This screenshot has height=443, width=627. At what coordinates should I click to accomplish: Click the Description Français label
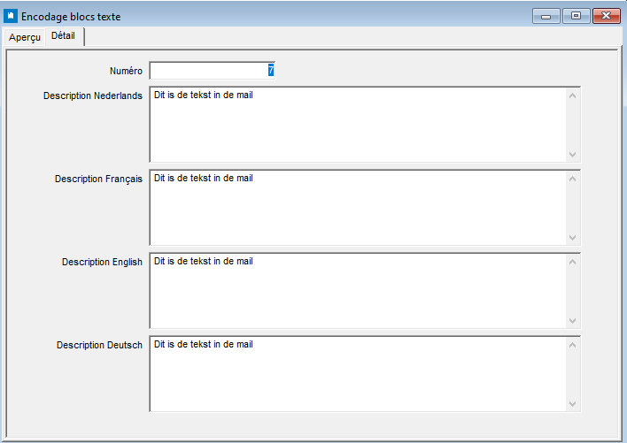click(98, 179)
